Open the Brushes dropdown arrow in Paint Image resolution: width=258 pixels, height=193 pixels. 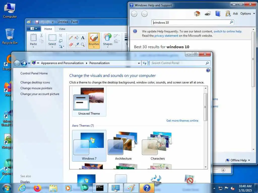pos(94,47)
